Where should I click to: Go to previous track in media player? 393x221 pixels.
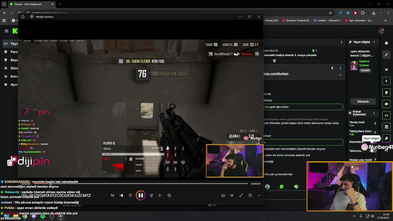point(121,196)
